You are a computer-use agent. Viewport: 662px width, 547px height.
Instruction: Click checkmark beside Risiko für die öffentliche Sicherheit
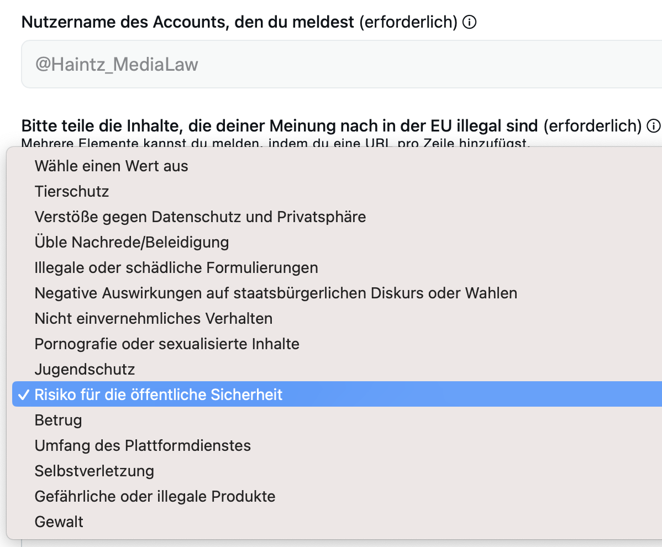tap(23, 395)
